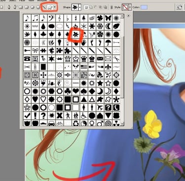Pick the pushpin shape

[x=43, y=59]
